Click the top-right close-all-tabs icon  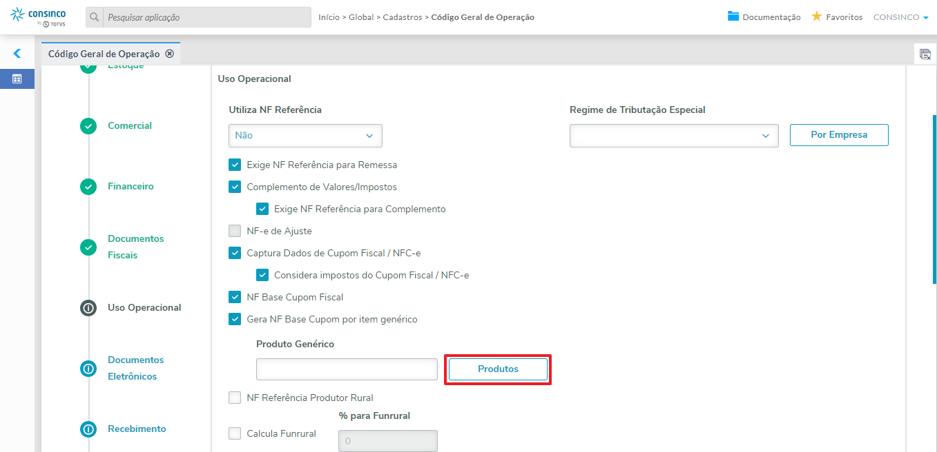pos(925,54)
